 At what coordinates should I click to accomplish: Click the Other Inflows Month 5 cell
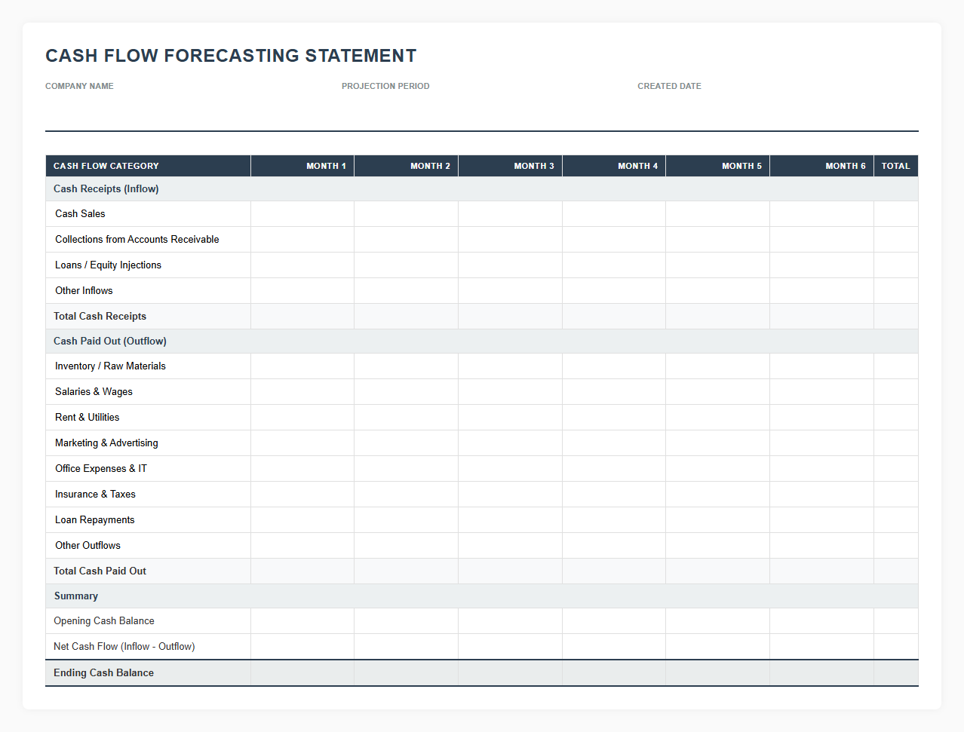point(718,291)
